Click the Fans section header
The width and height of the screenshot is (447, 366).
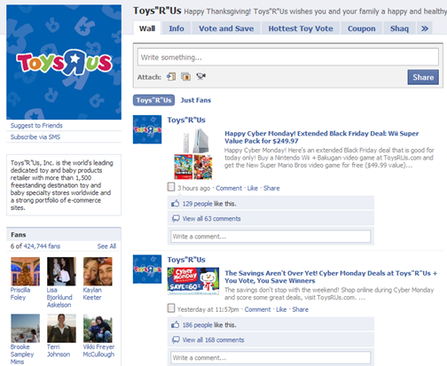[x=64, y=235]
